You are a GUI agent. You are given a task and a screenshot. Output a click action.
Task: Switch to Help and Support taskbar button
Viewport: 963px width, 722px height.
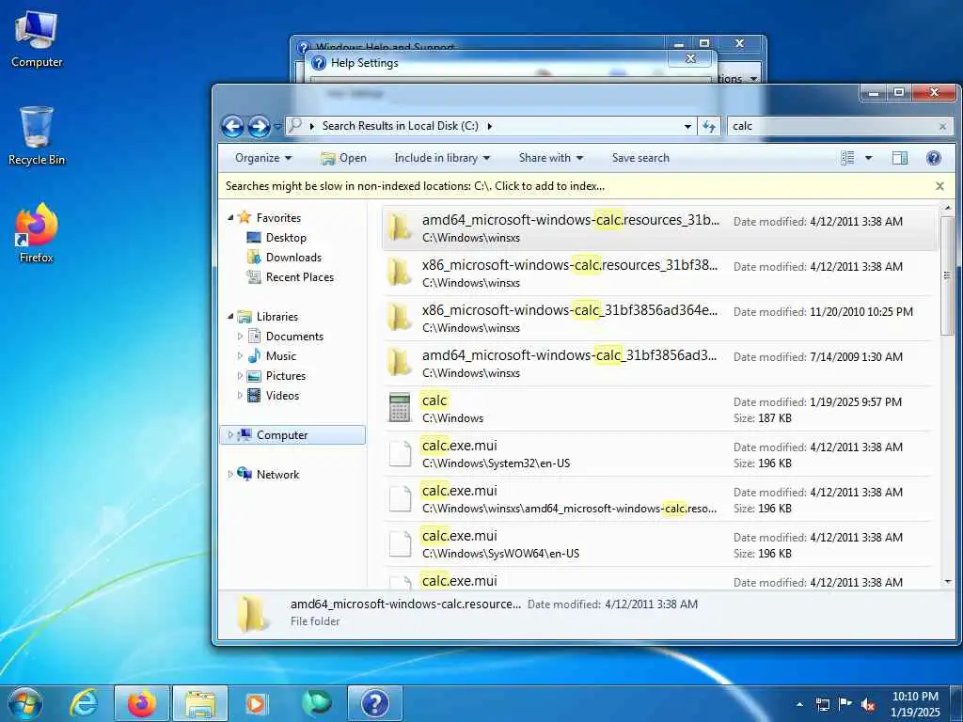coord(374,703)
